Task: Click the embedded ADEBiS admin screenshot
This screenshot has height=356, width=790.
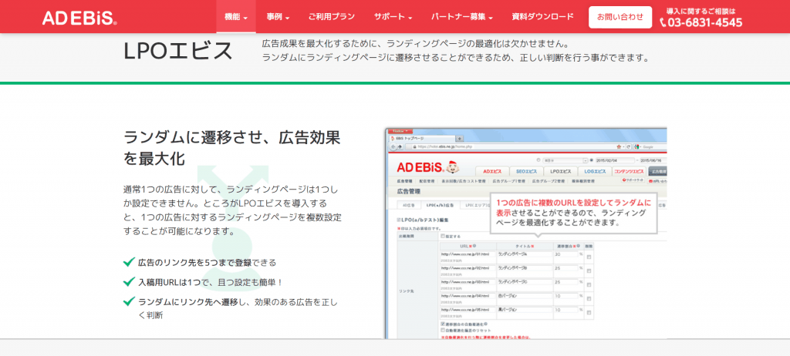Action: pos(525,233)
